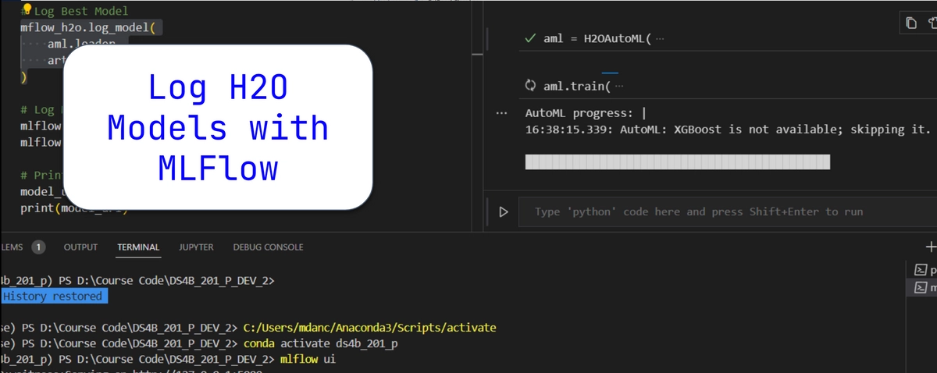Click the Anaconda3/Scripts/activate path in terminal

pos(370,327)
